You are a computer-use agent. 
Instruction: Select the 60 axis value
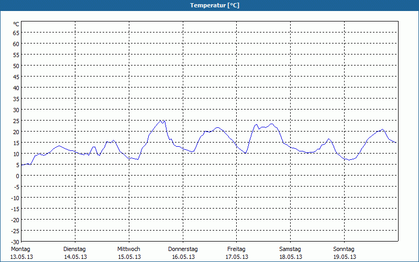click(16, 44)
